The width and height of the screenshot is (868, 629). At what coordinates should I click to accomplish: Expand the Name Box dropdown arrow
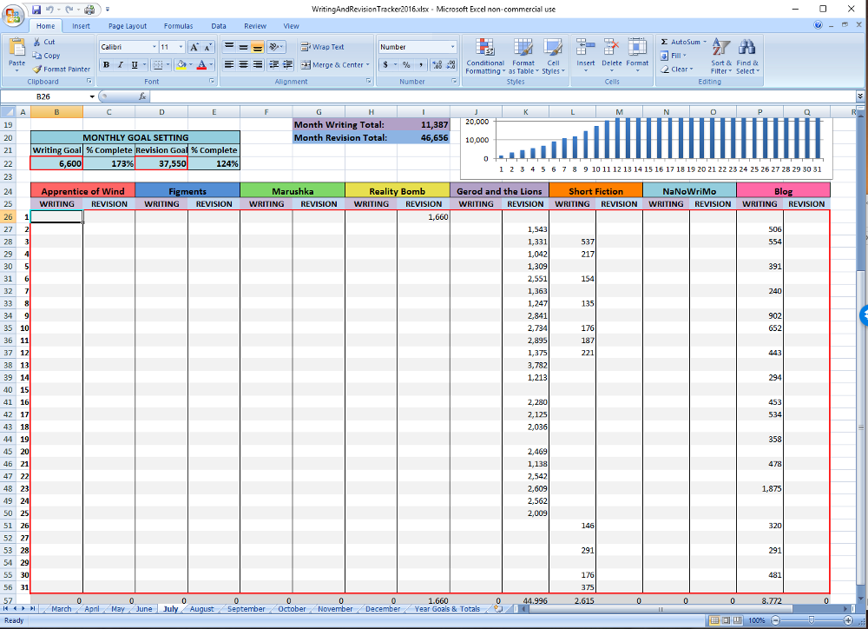click(92, 96)
